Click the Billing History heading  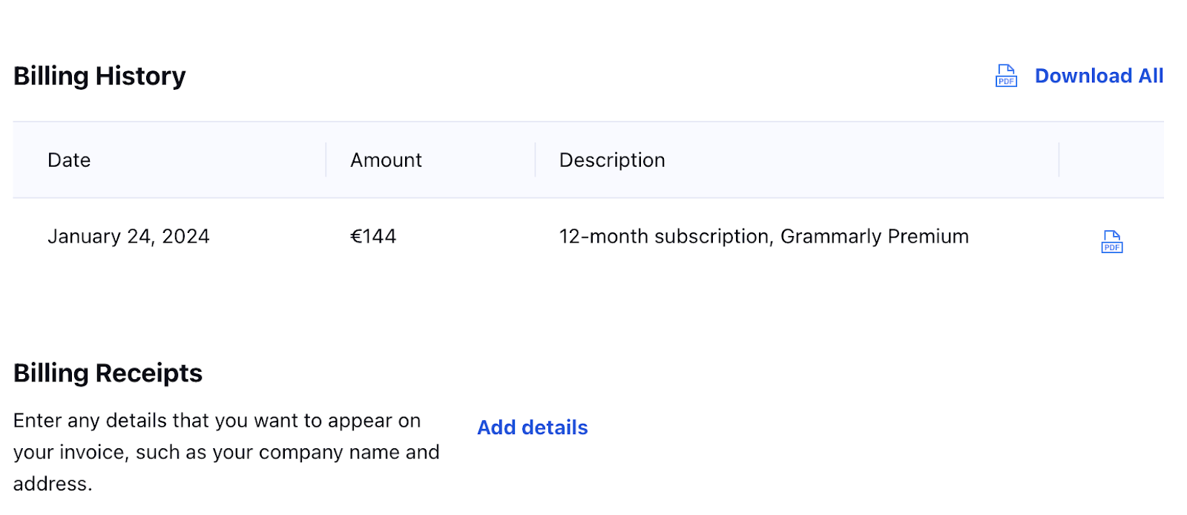click(101, 75)
